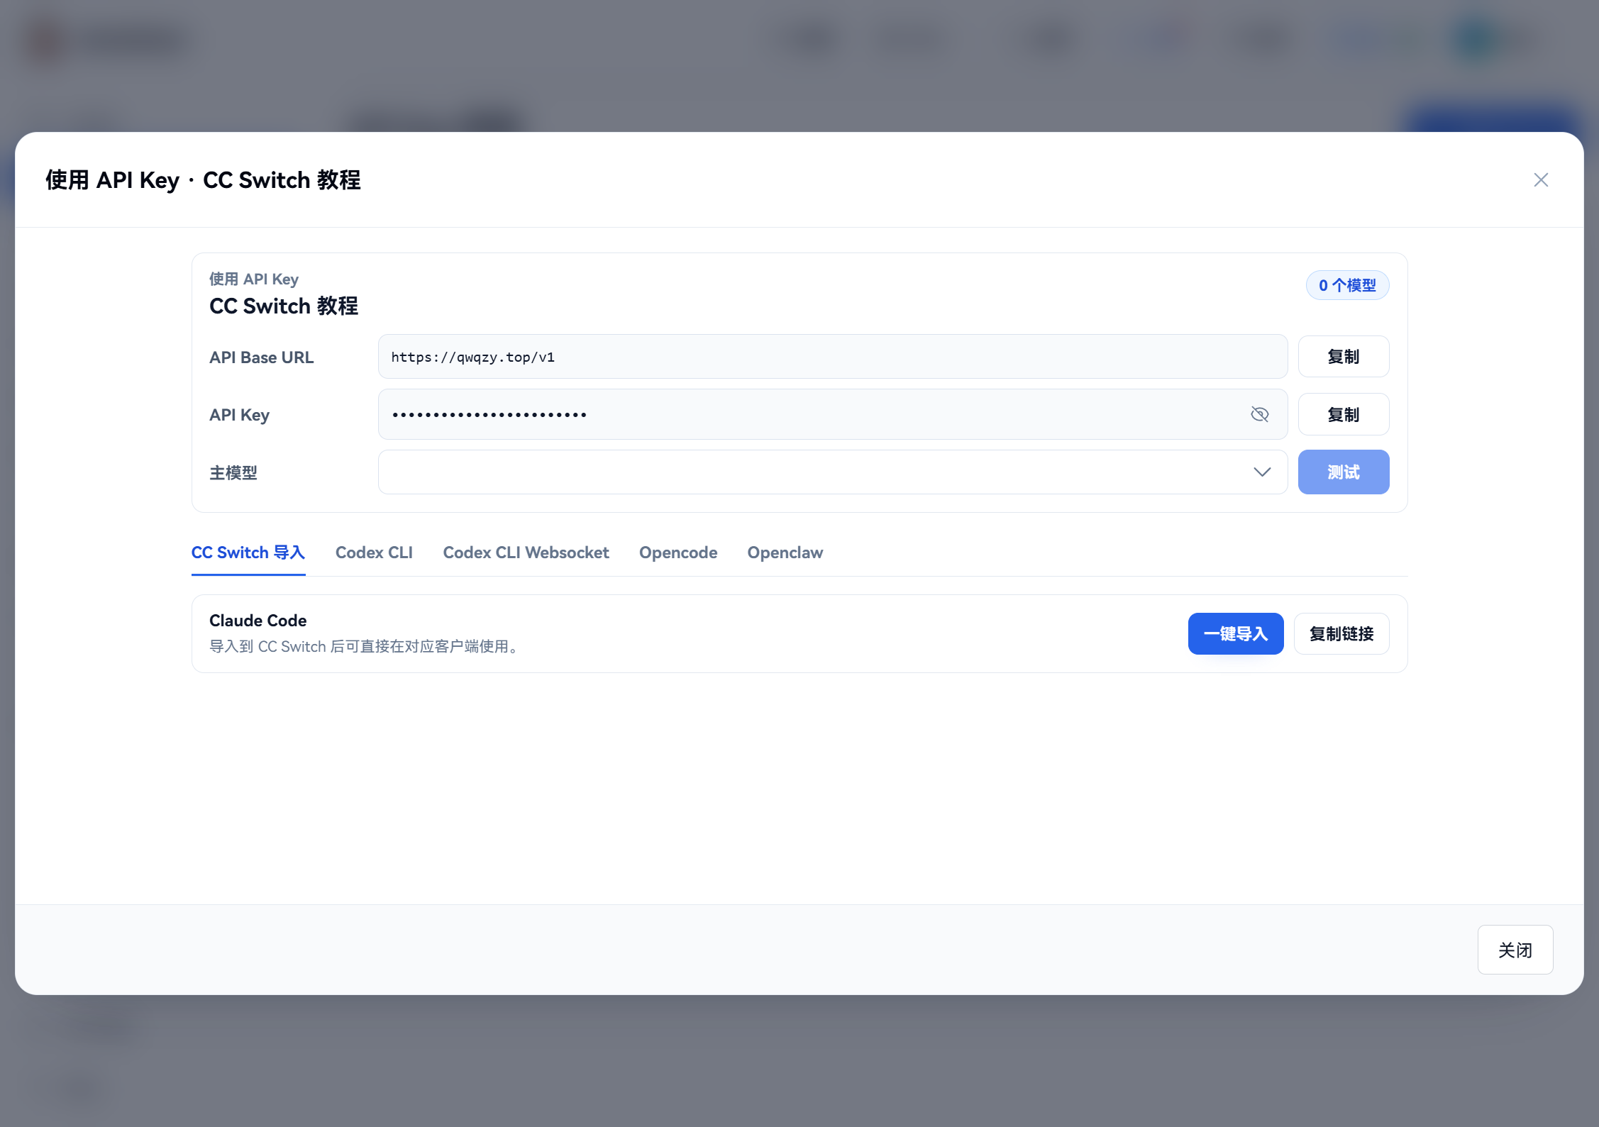Viewport: 1599px width, 1127px height.
Task: Click the API Base URL label
Action: 262,357
